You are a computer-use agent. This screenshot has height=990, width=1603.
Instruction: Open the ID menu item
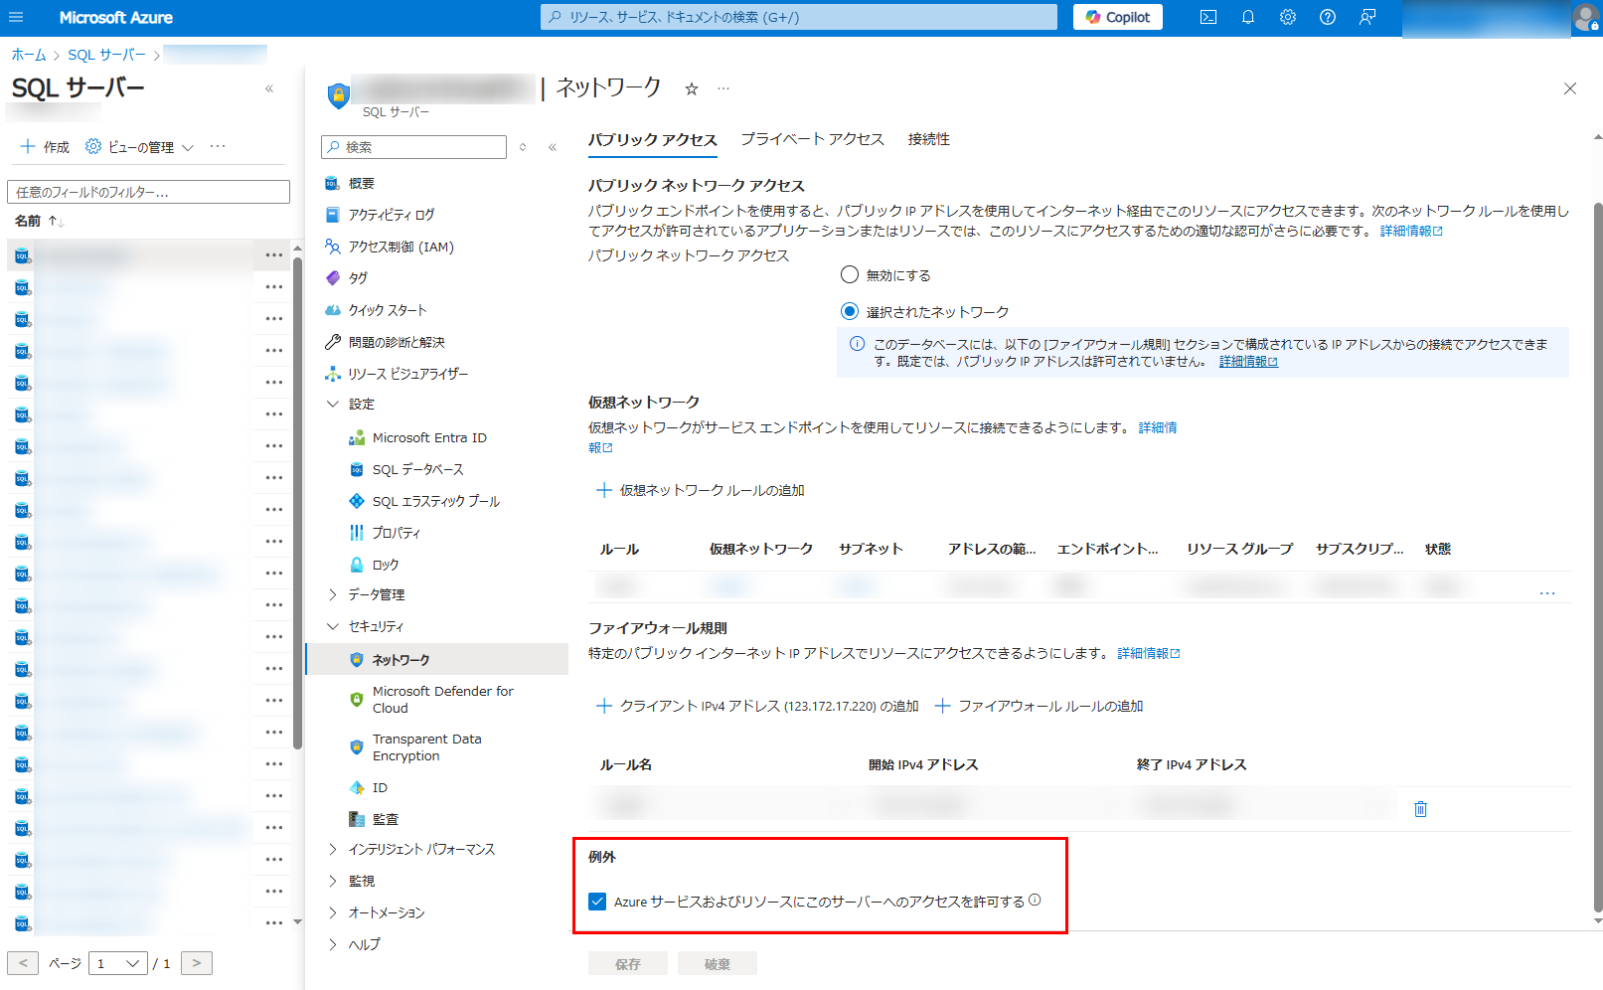pos(380,788)
